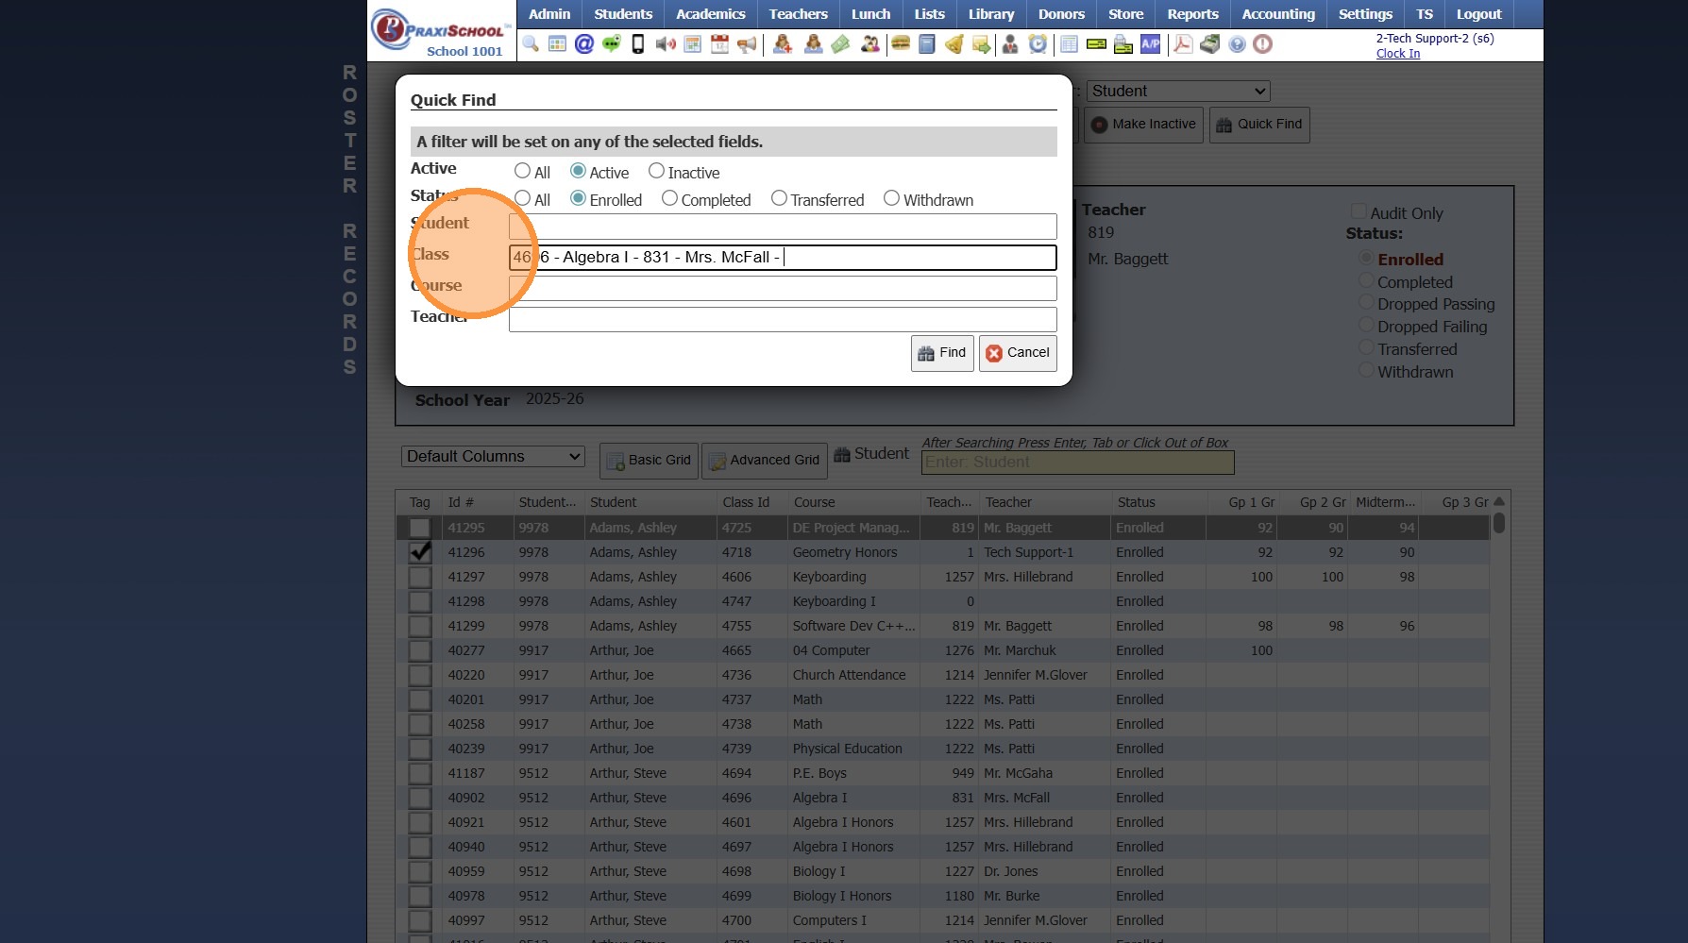This screenshot has width=1688, height=943.
Task: Open the mobile phone toolbar icon
Action: (x=638, y=44)
